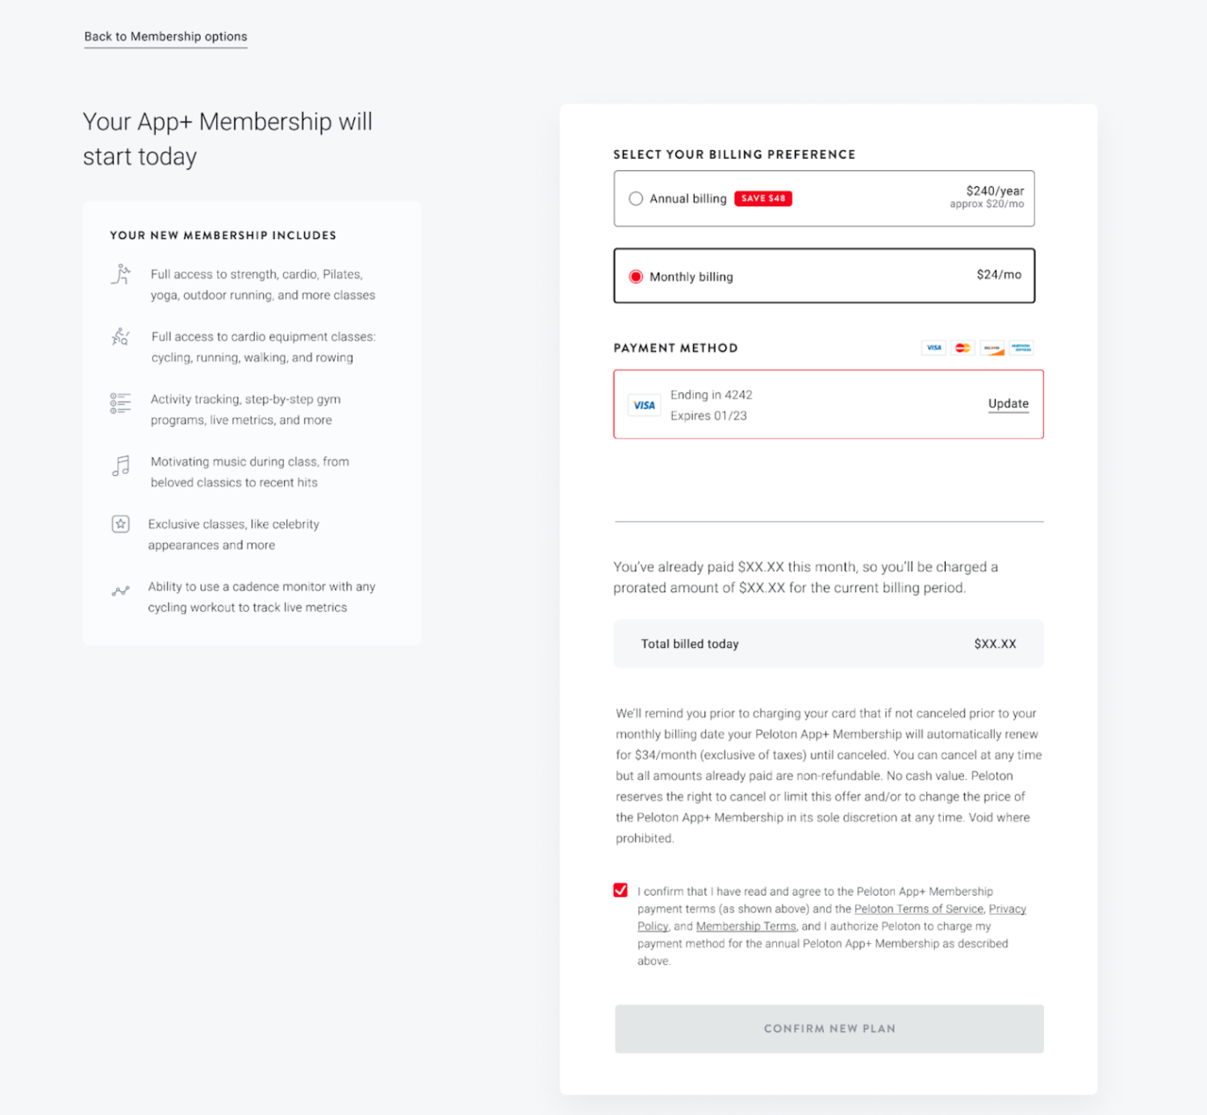Click the red Save $48 badge
The image size is (1207, 1115).
click(762, 198)
